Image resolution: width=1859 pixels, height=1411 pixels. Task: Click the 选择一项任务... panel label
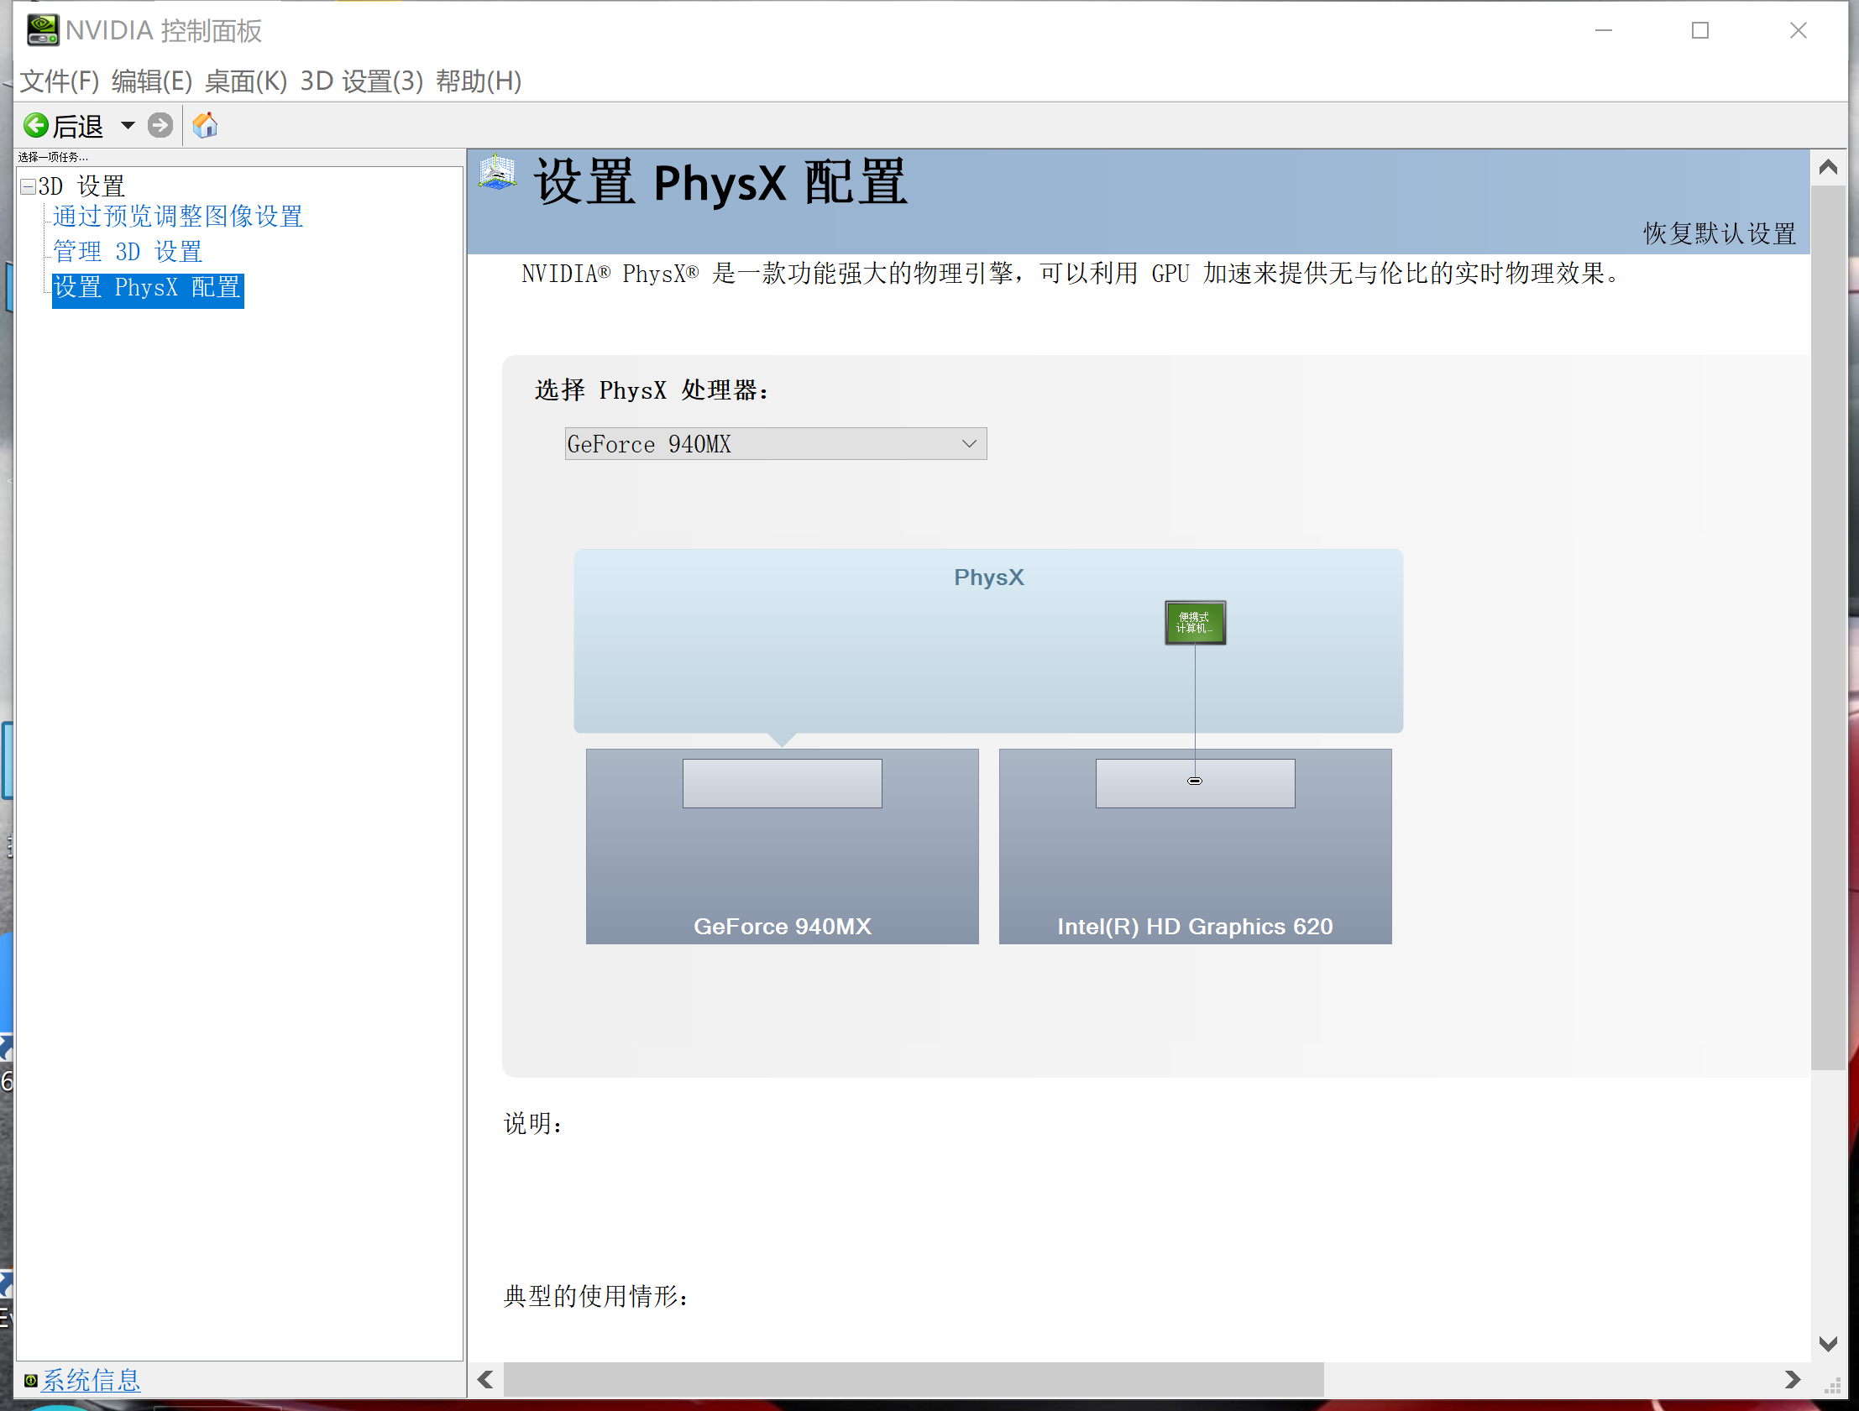click(52, 157)
